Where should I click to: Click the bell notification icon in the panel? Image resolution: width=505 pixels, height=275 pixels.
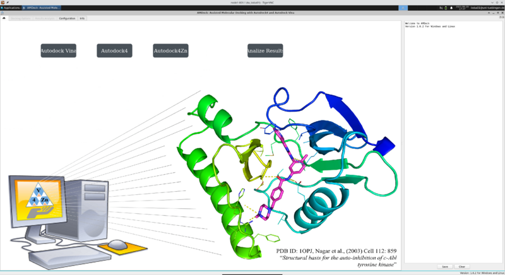coord(451,8)
